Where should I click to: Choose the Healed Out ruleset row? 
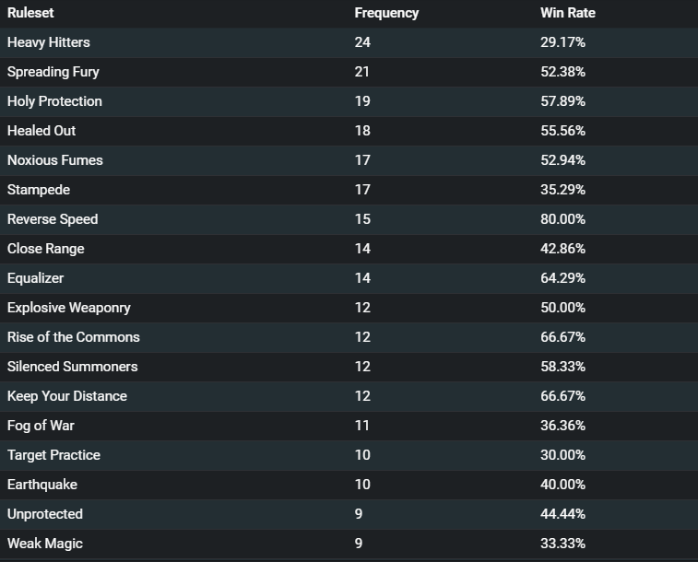coord(349,131)
